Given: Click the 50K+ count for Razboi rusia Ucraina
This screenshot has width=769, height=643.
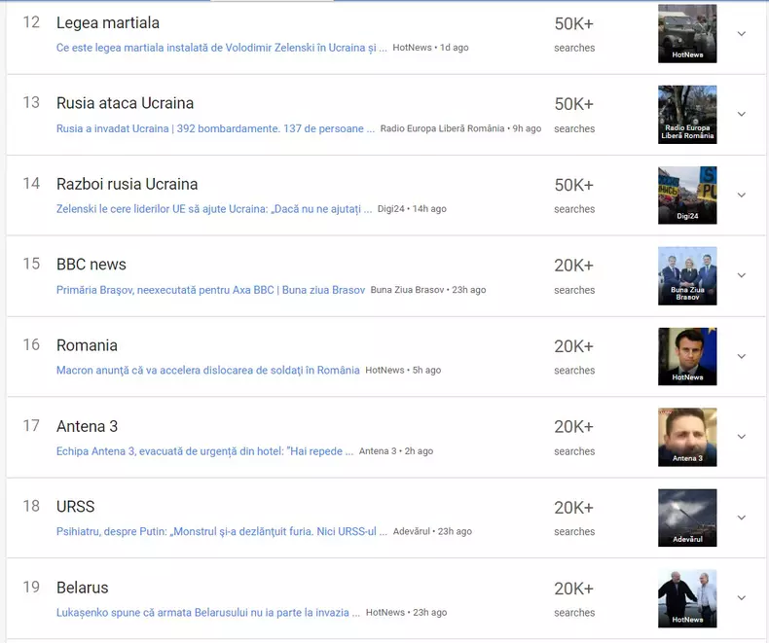Looking at the screenshot, I should (x=573, y=185).
